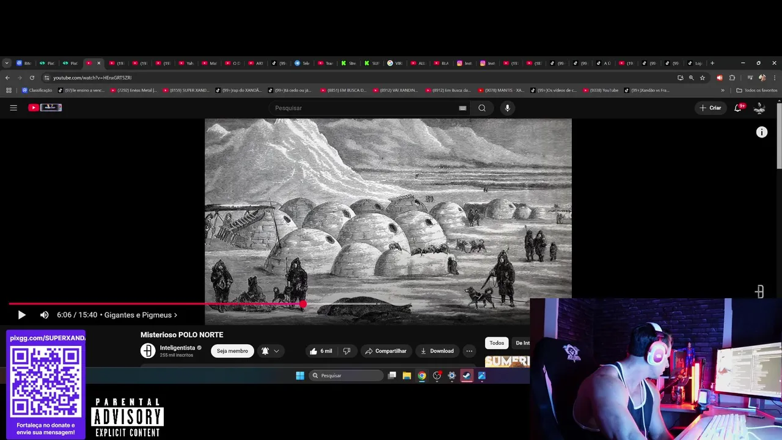Open the tab search dropdown in Chrome

[x=7, y=63]
